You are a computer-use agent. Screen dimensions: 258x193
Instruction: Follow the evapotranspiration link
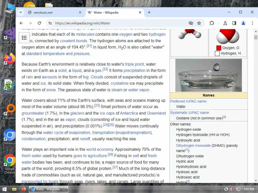[x=134, y=133]
